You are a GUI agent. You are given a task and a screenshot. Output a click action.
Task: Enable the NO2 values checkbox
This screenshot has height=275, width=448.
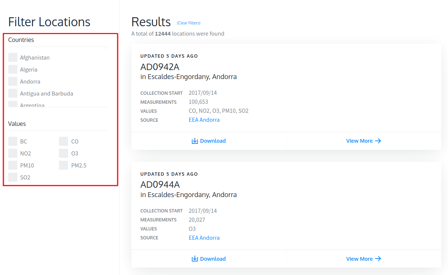[13, 153]
